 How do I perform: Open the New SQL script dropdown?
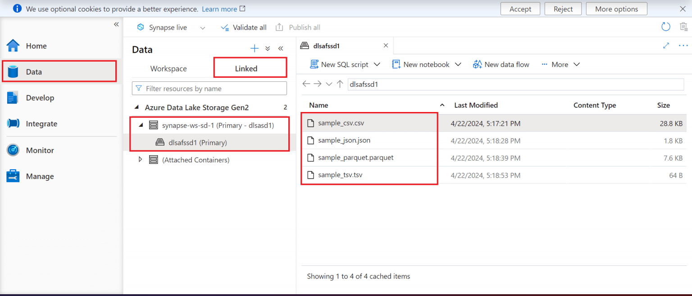377,65
